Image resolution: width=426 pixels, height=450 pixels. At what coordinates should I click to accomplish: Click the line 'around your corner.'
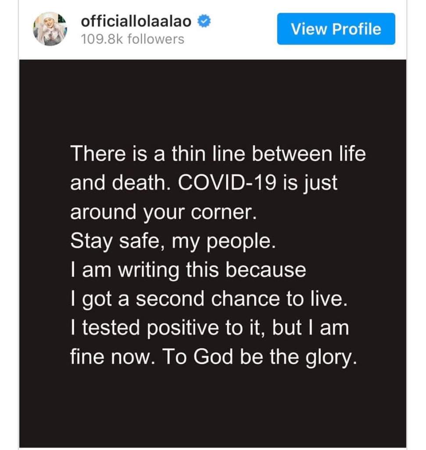coord(162,213)
